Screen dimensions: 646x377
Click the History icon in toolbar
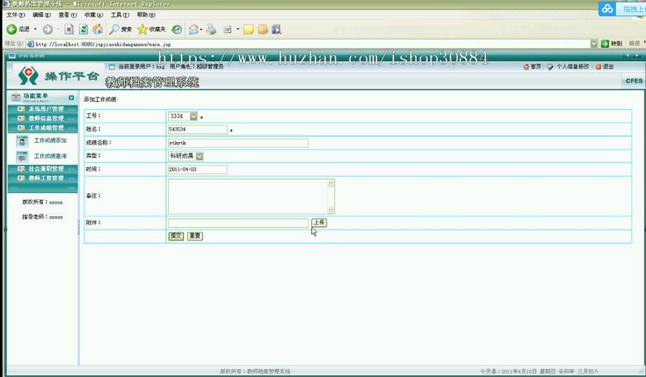[x=177, y=29]
